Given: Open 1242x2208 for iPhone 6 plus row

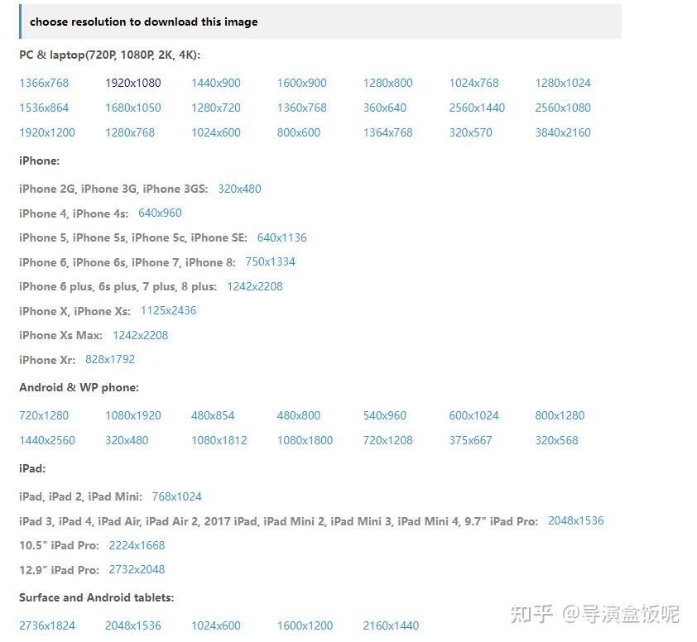Looking at the screenshot, I should pyautogui.click(x=255, y=286).
